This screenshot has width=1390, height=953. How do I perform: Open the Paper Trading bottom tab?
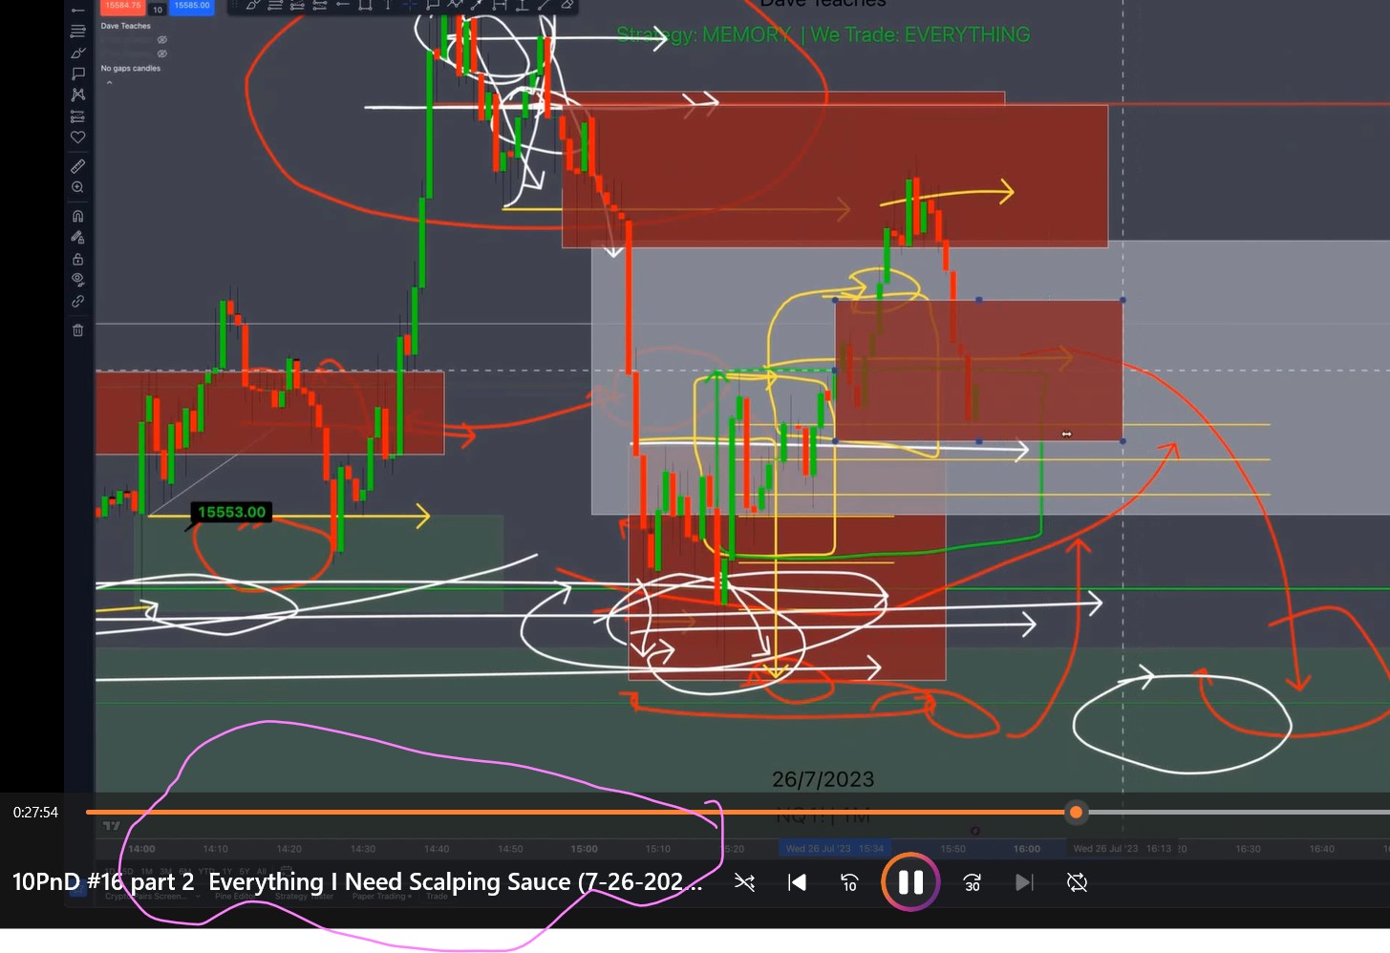[379, 897]
